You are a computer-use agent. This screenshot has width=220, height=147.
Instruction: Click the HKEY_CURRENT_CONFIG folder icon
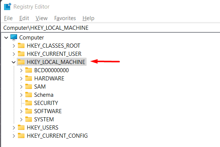point(21,135)
